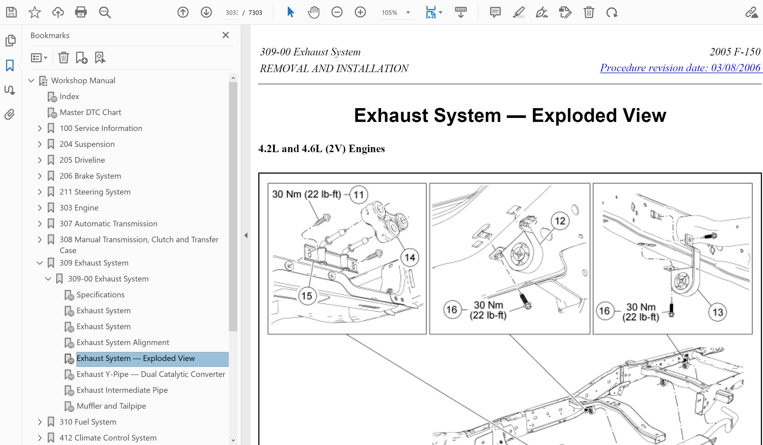Go to the next page arrow
This screenshot has width=763, height=445.
coord(206,12)
